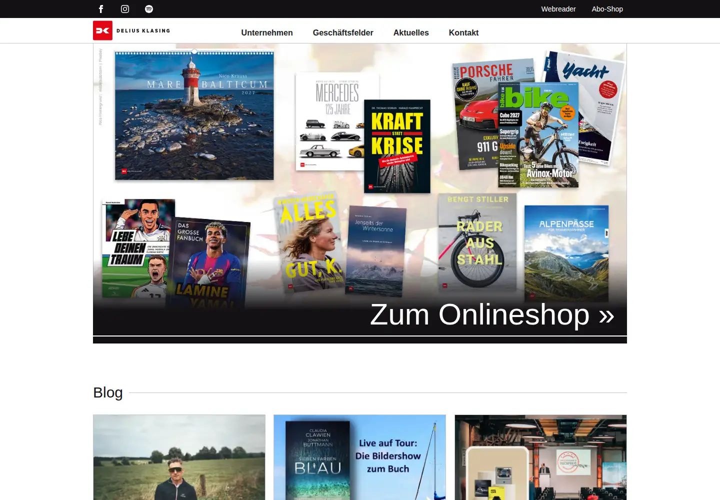Click the Zum Onlineshop banner link
The height and width of the screenshot is (500, 720).
(492, 314)
